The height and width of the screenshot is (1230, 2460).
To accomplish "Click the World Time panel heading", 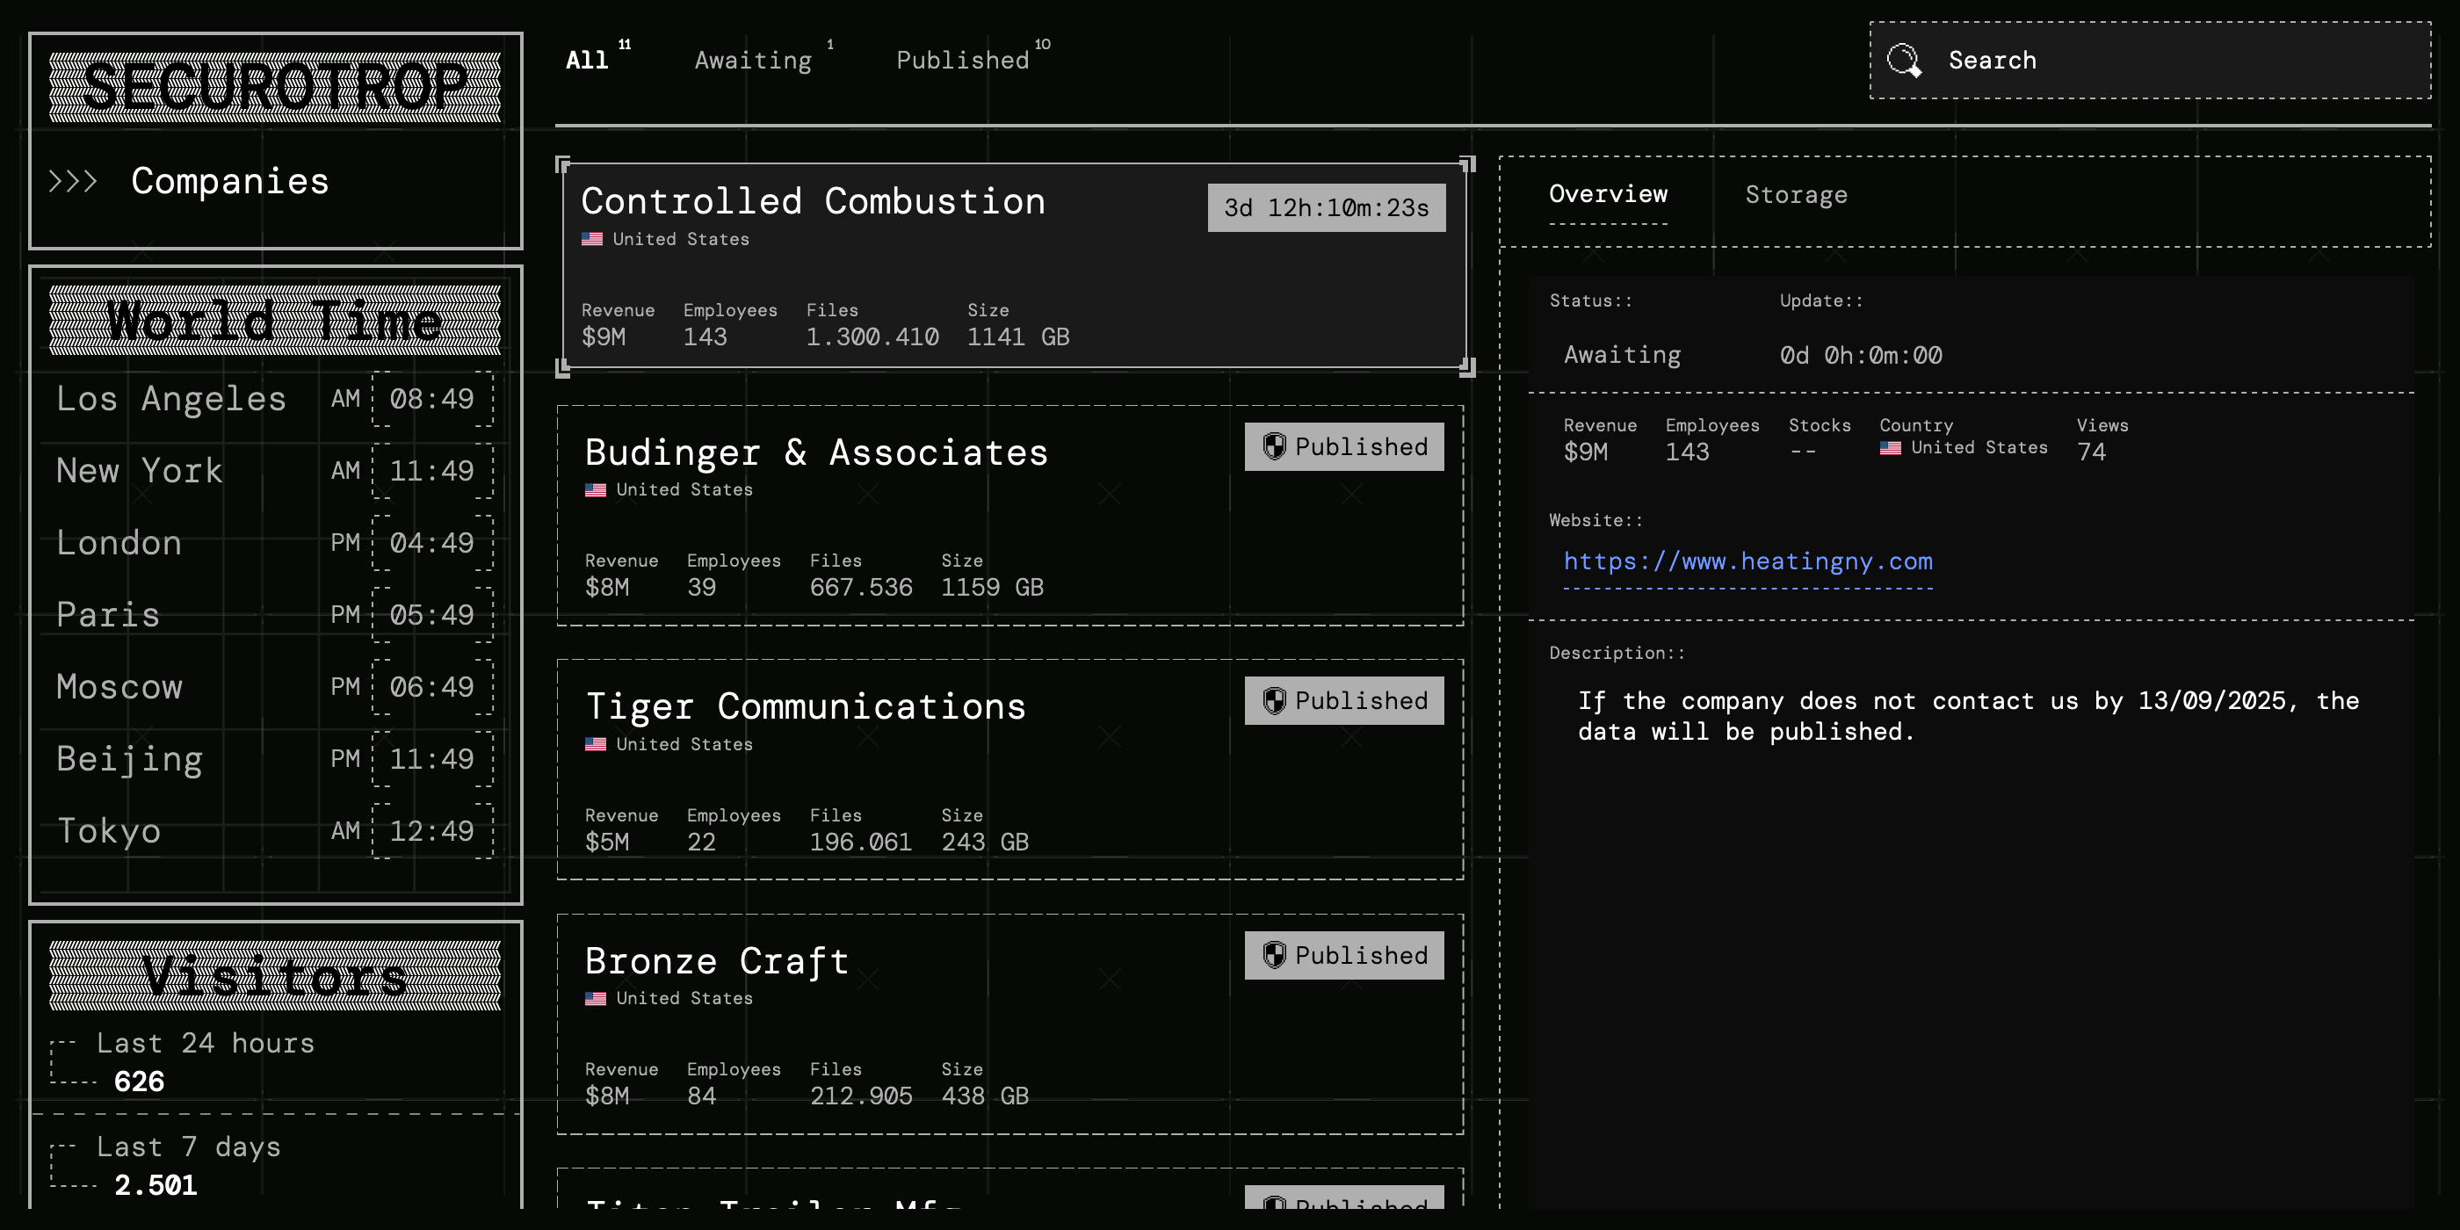I will click(275, 320).
